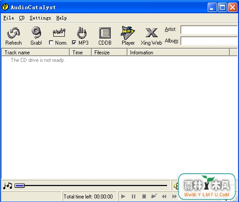Uncheck the MP3 checkbox
The image size is (239, 202).
(74, 42)
